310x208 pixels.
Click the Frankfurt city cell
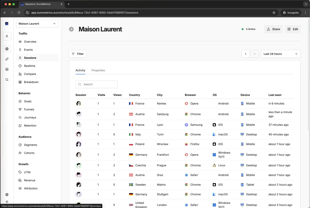[x=163, y=155]
